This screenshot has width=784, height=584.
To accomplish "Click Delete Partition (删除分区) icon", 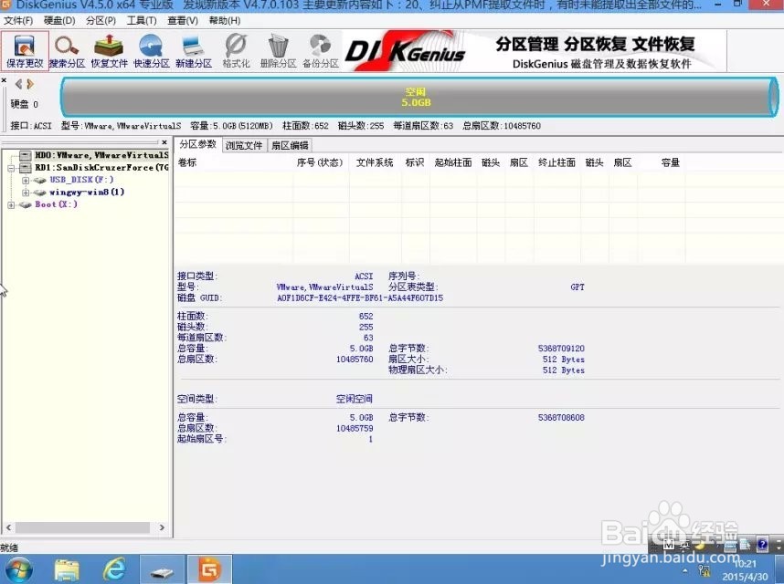I will point(278,51).
